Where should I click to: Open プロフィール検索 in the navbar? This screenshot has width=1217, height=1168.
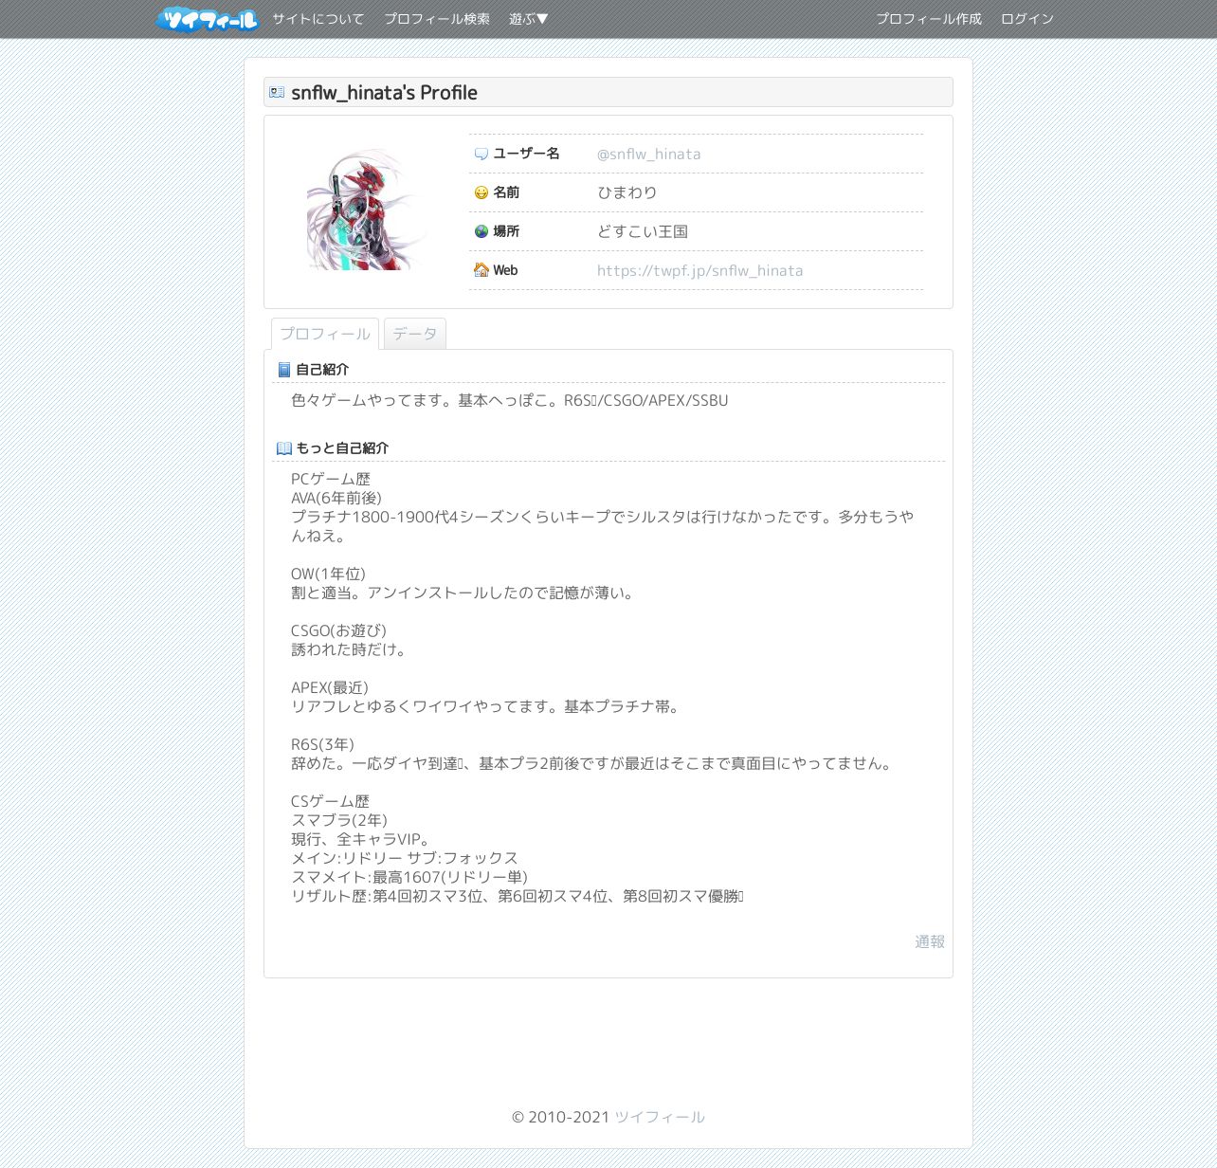[x=437, y=19]
